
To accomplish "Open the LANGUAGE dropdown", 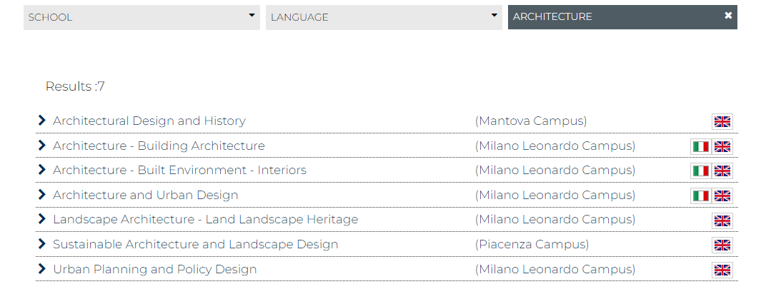I will (x=384, y=17).
